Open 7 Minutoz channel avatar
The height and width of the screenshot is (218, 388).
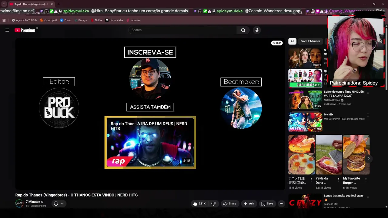coord(19,203)
